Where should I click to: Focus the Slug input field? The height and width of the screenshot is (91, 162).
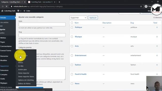[x=42, y=35]
